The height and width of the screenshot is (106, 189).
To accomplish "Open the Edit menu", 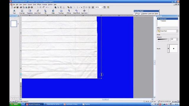I will [17, 4].
